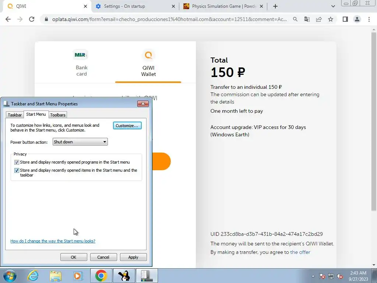Click the search magnifier icon in address bar
Screen dimensions: 377x283
coord(295,19)
